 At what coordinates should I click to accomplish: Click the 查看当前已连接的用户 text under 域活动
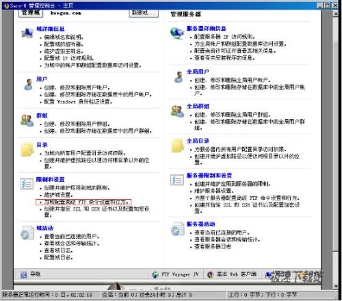coord(72,236)
